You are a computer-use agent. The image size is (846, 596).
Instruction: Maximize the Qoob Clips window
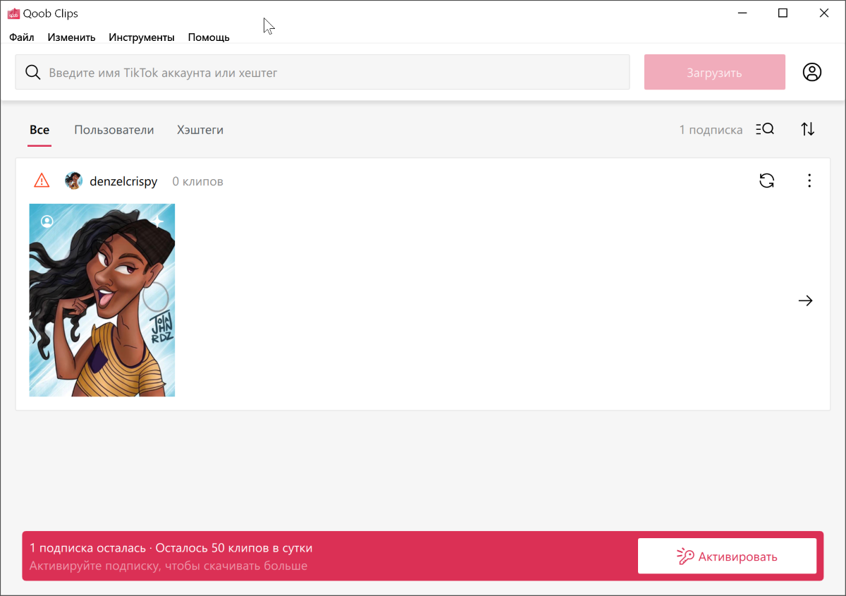783,13
